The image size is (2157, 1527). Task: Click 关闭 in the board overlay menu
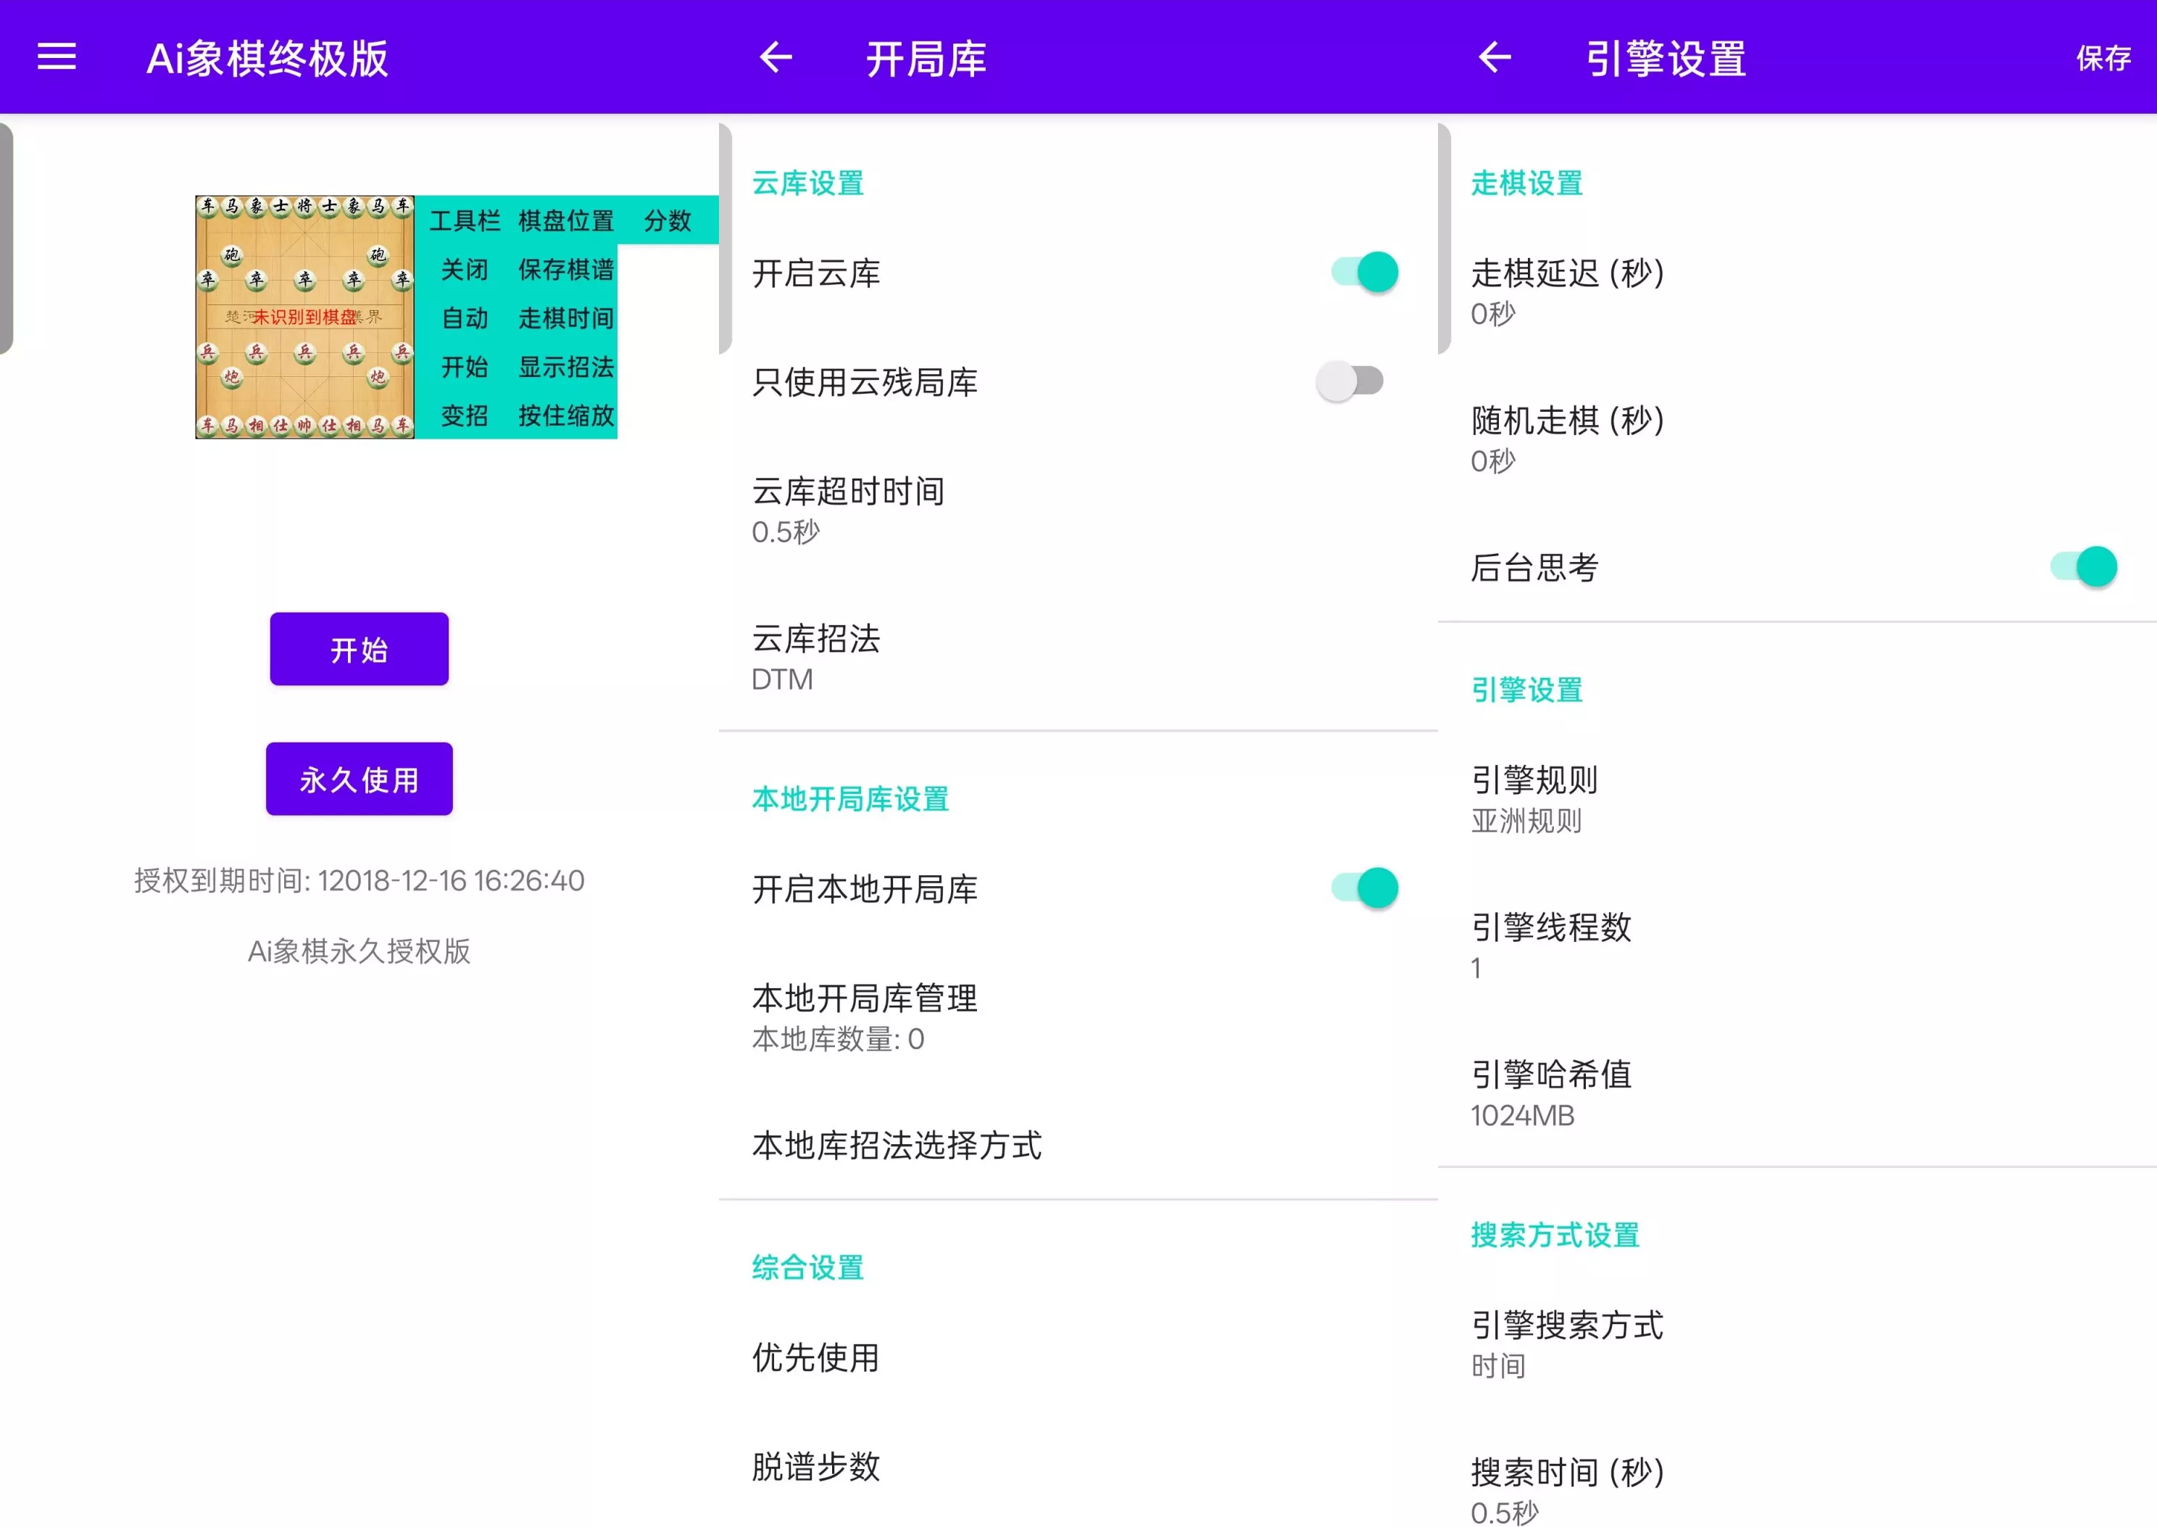[465, 270]
